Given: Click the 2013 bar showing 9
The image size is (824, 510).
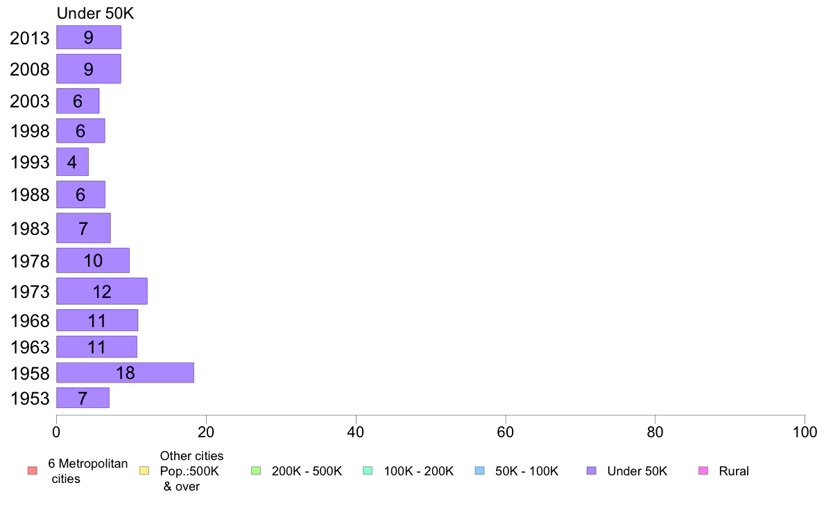Looking at the screenshot, I should click(x=89, y=37).
